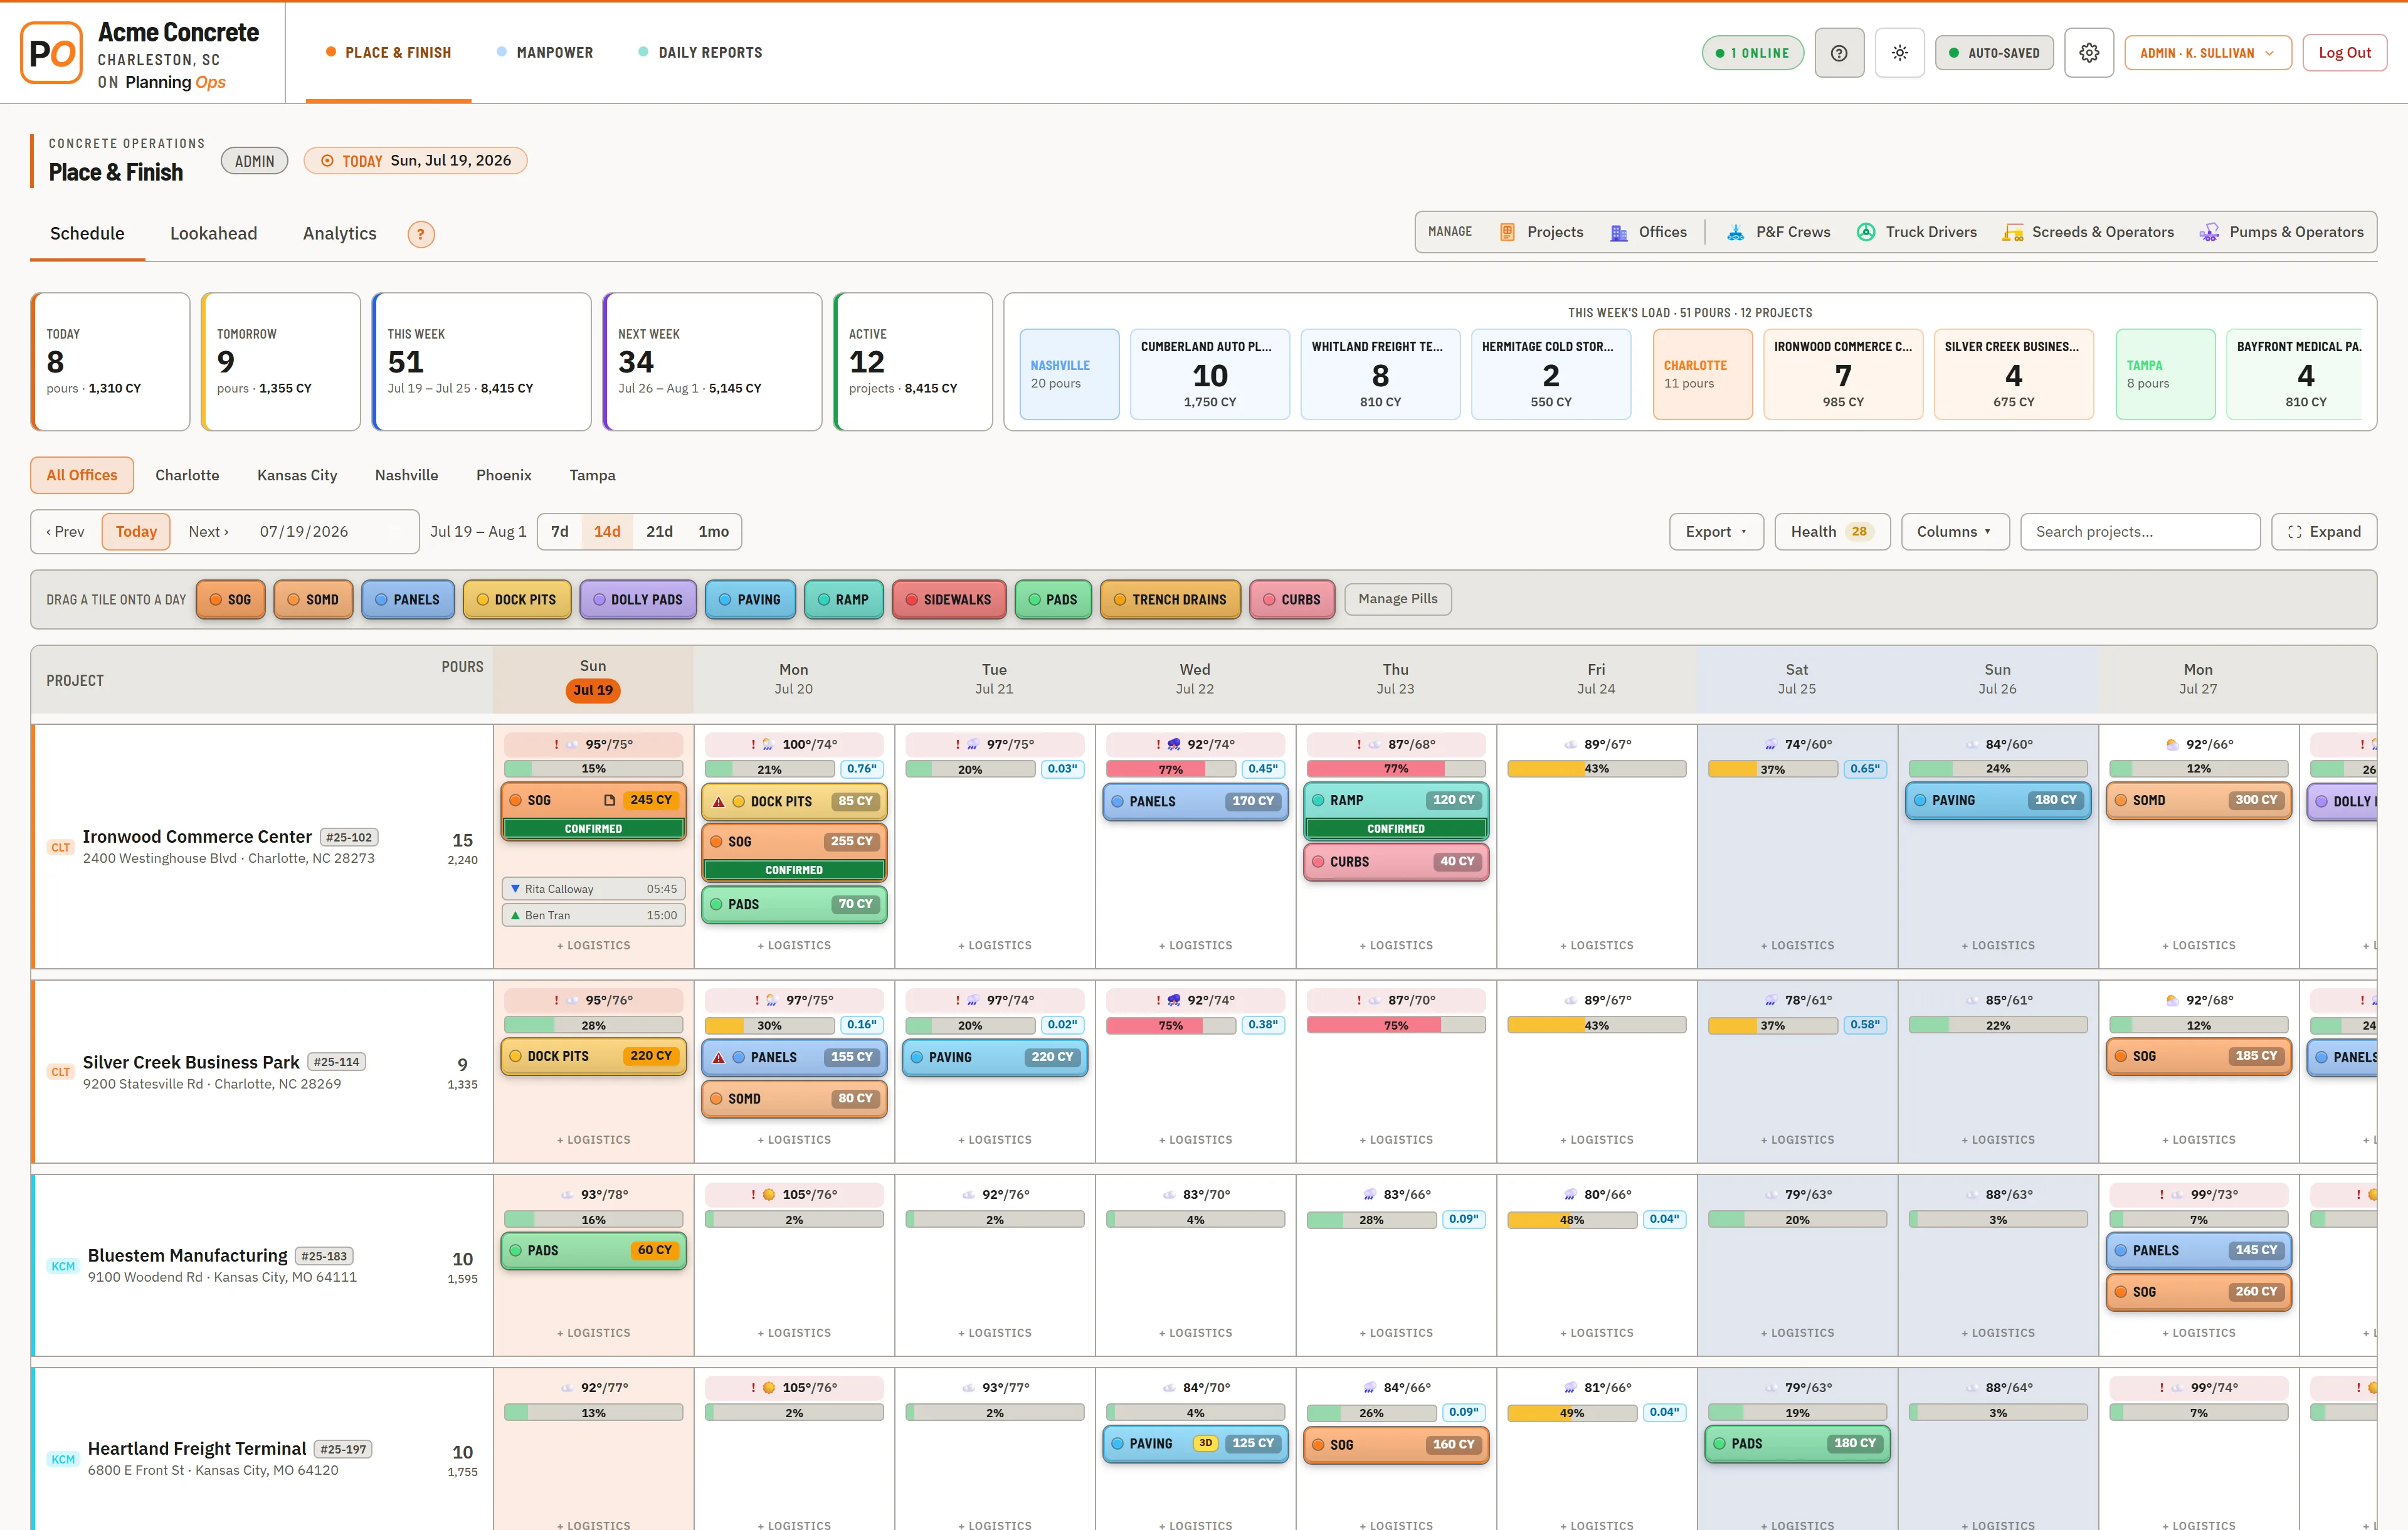The image size is (2408, 1530).
Task: Switch to the Analytics tab
Action: 340,234
